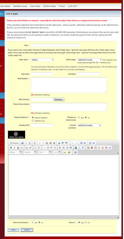Click the Insert Table icon
124x239 pixels.
coord(95,148)
